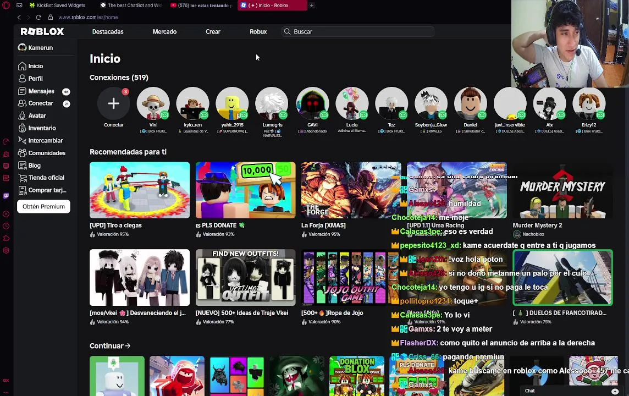This screenshot has height=396, width=629.
Task: Open the 500+ Ideas de Traje Vkei thumbnail
Action: [246, 278]
